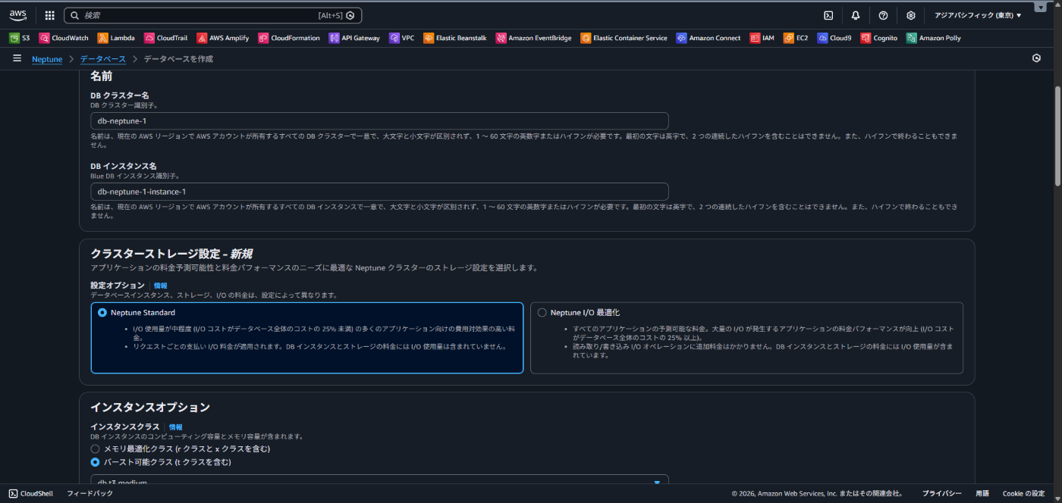This screenshot has width=1062, height=503.
Task: Open フィードバック in the footer
Action: 90,493
